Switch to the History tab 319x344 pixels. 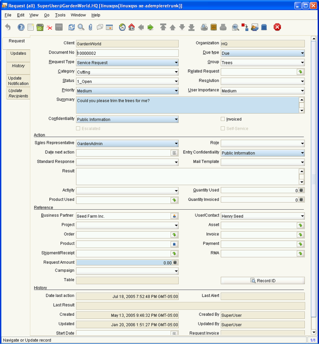click(18, 66)
